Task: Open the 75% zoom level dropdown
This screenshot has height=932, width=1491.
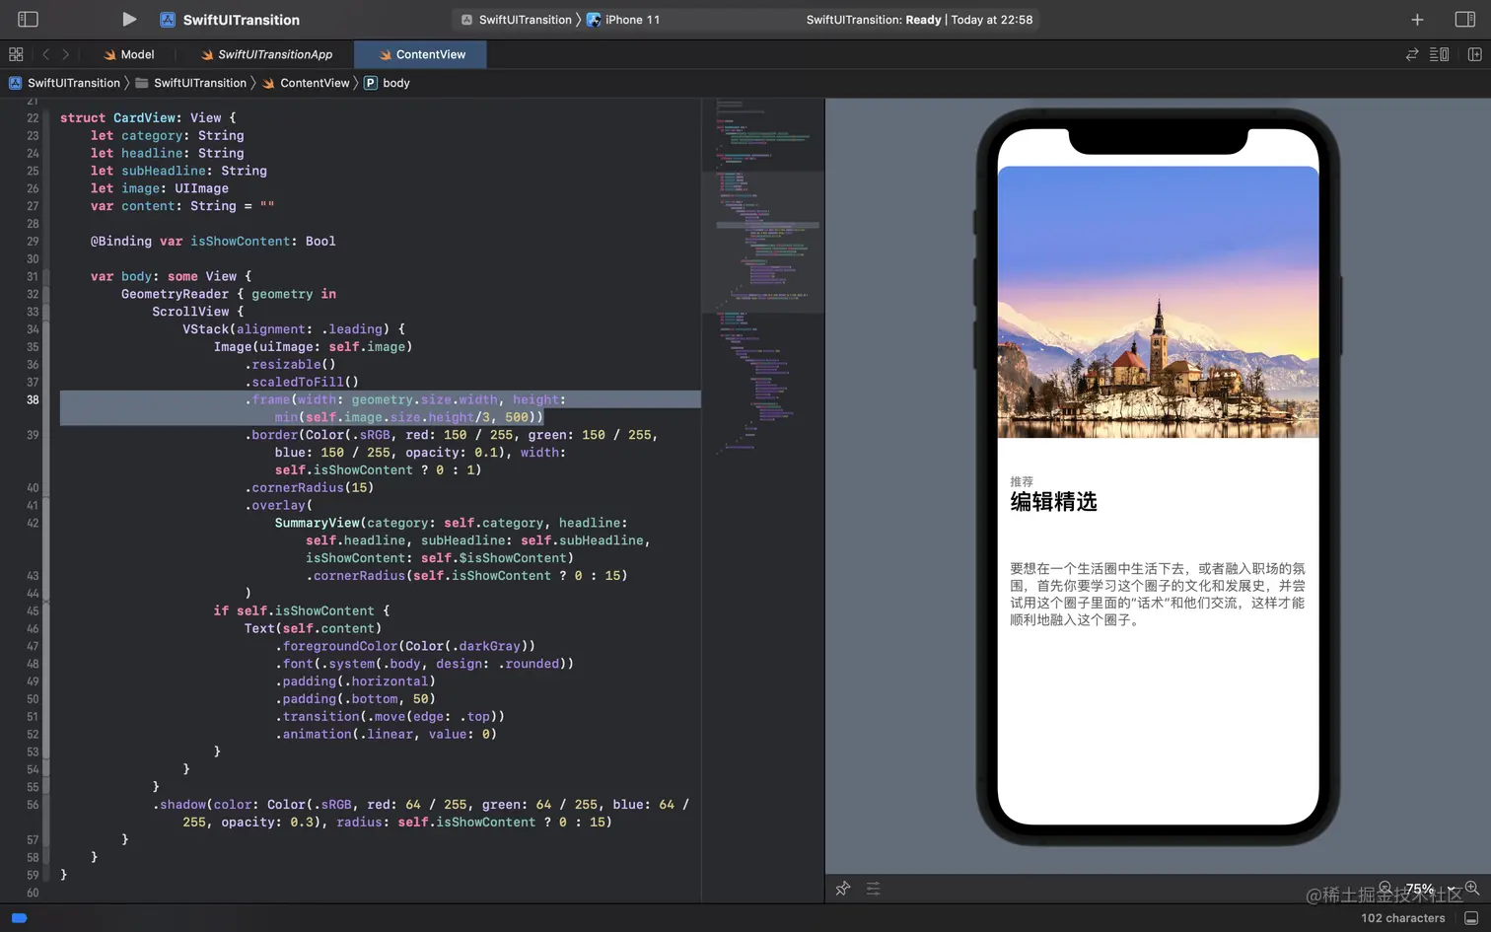Action: point(1428,889)
